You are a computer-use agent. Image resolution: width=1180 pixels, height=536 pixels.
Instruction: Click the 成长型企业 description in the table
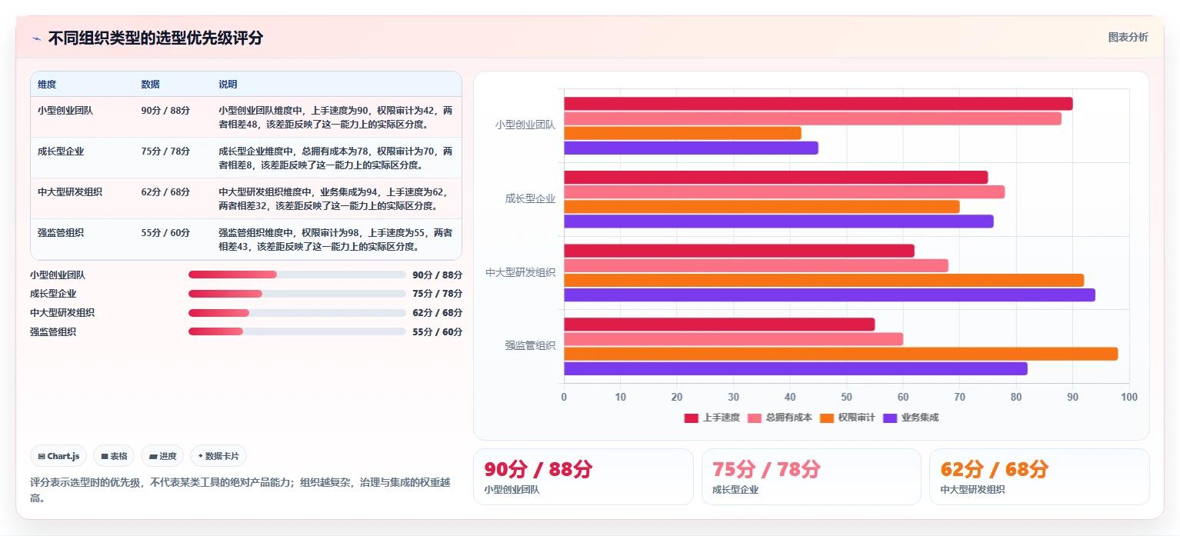(x=335, y=158)
